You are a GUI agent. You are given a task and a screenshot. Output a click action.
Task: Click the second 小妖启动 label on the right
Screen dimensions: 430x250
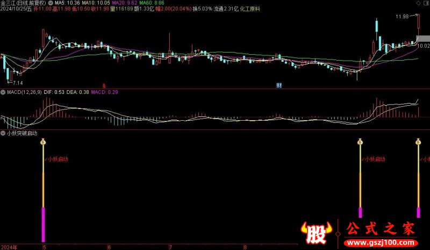[x=373, y=159]
